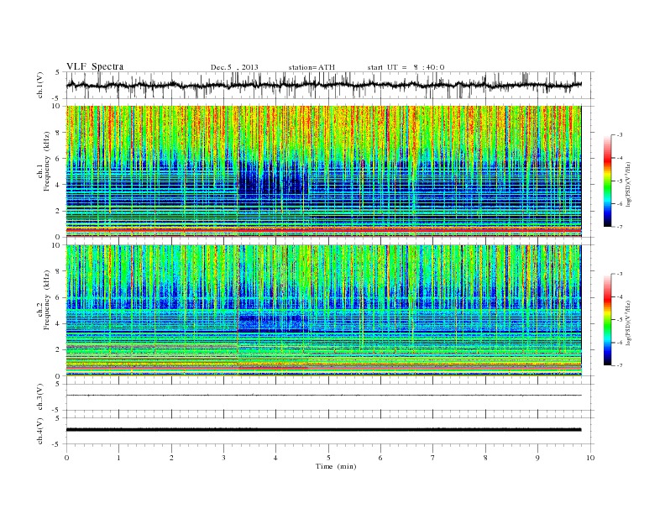The image size is (665, 514).
Task: Click time axis tick label "3"
Action: point(223,458)
